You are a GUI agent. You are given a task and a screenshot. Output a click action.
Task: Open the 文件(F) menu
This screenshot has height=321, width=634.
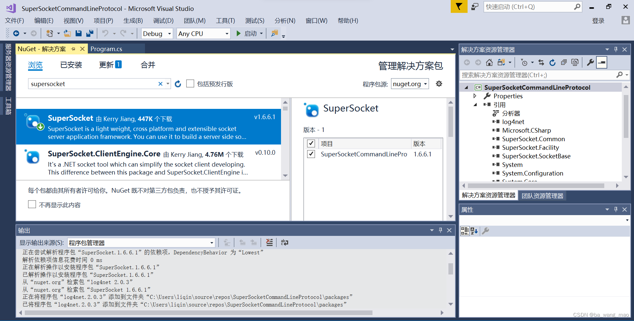pos(15,20)
